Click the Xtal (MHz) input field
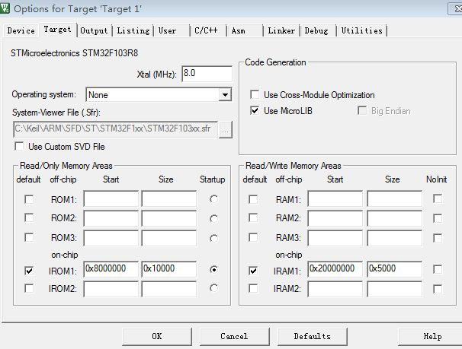Viewport: 462px width, 349px height. (207, 74)
